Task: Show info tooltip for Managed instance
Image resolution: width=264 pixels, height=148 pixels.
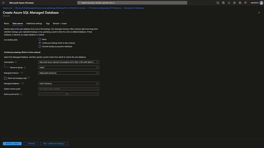Action: pyautogui.click(x=22, y=73)
